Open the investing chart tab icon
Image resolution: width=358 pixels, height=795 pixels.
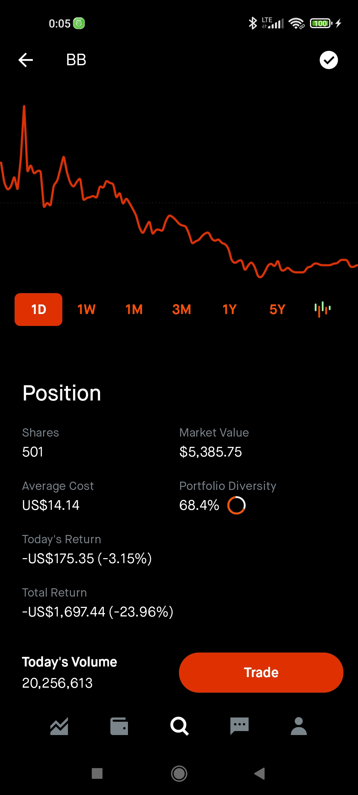point(59,726)
